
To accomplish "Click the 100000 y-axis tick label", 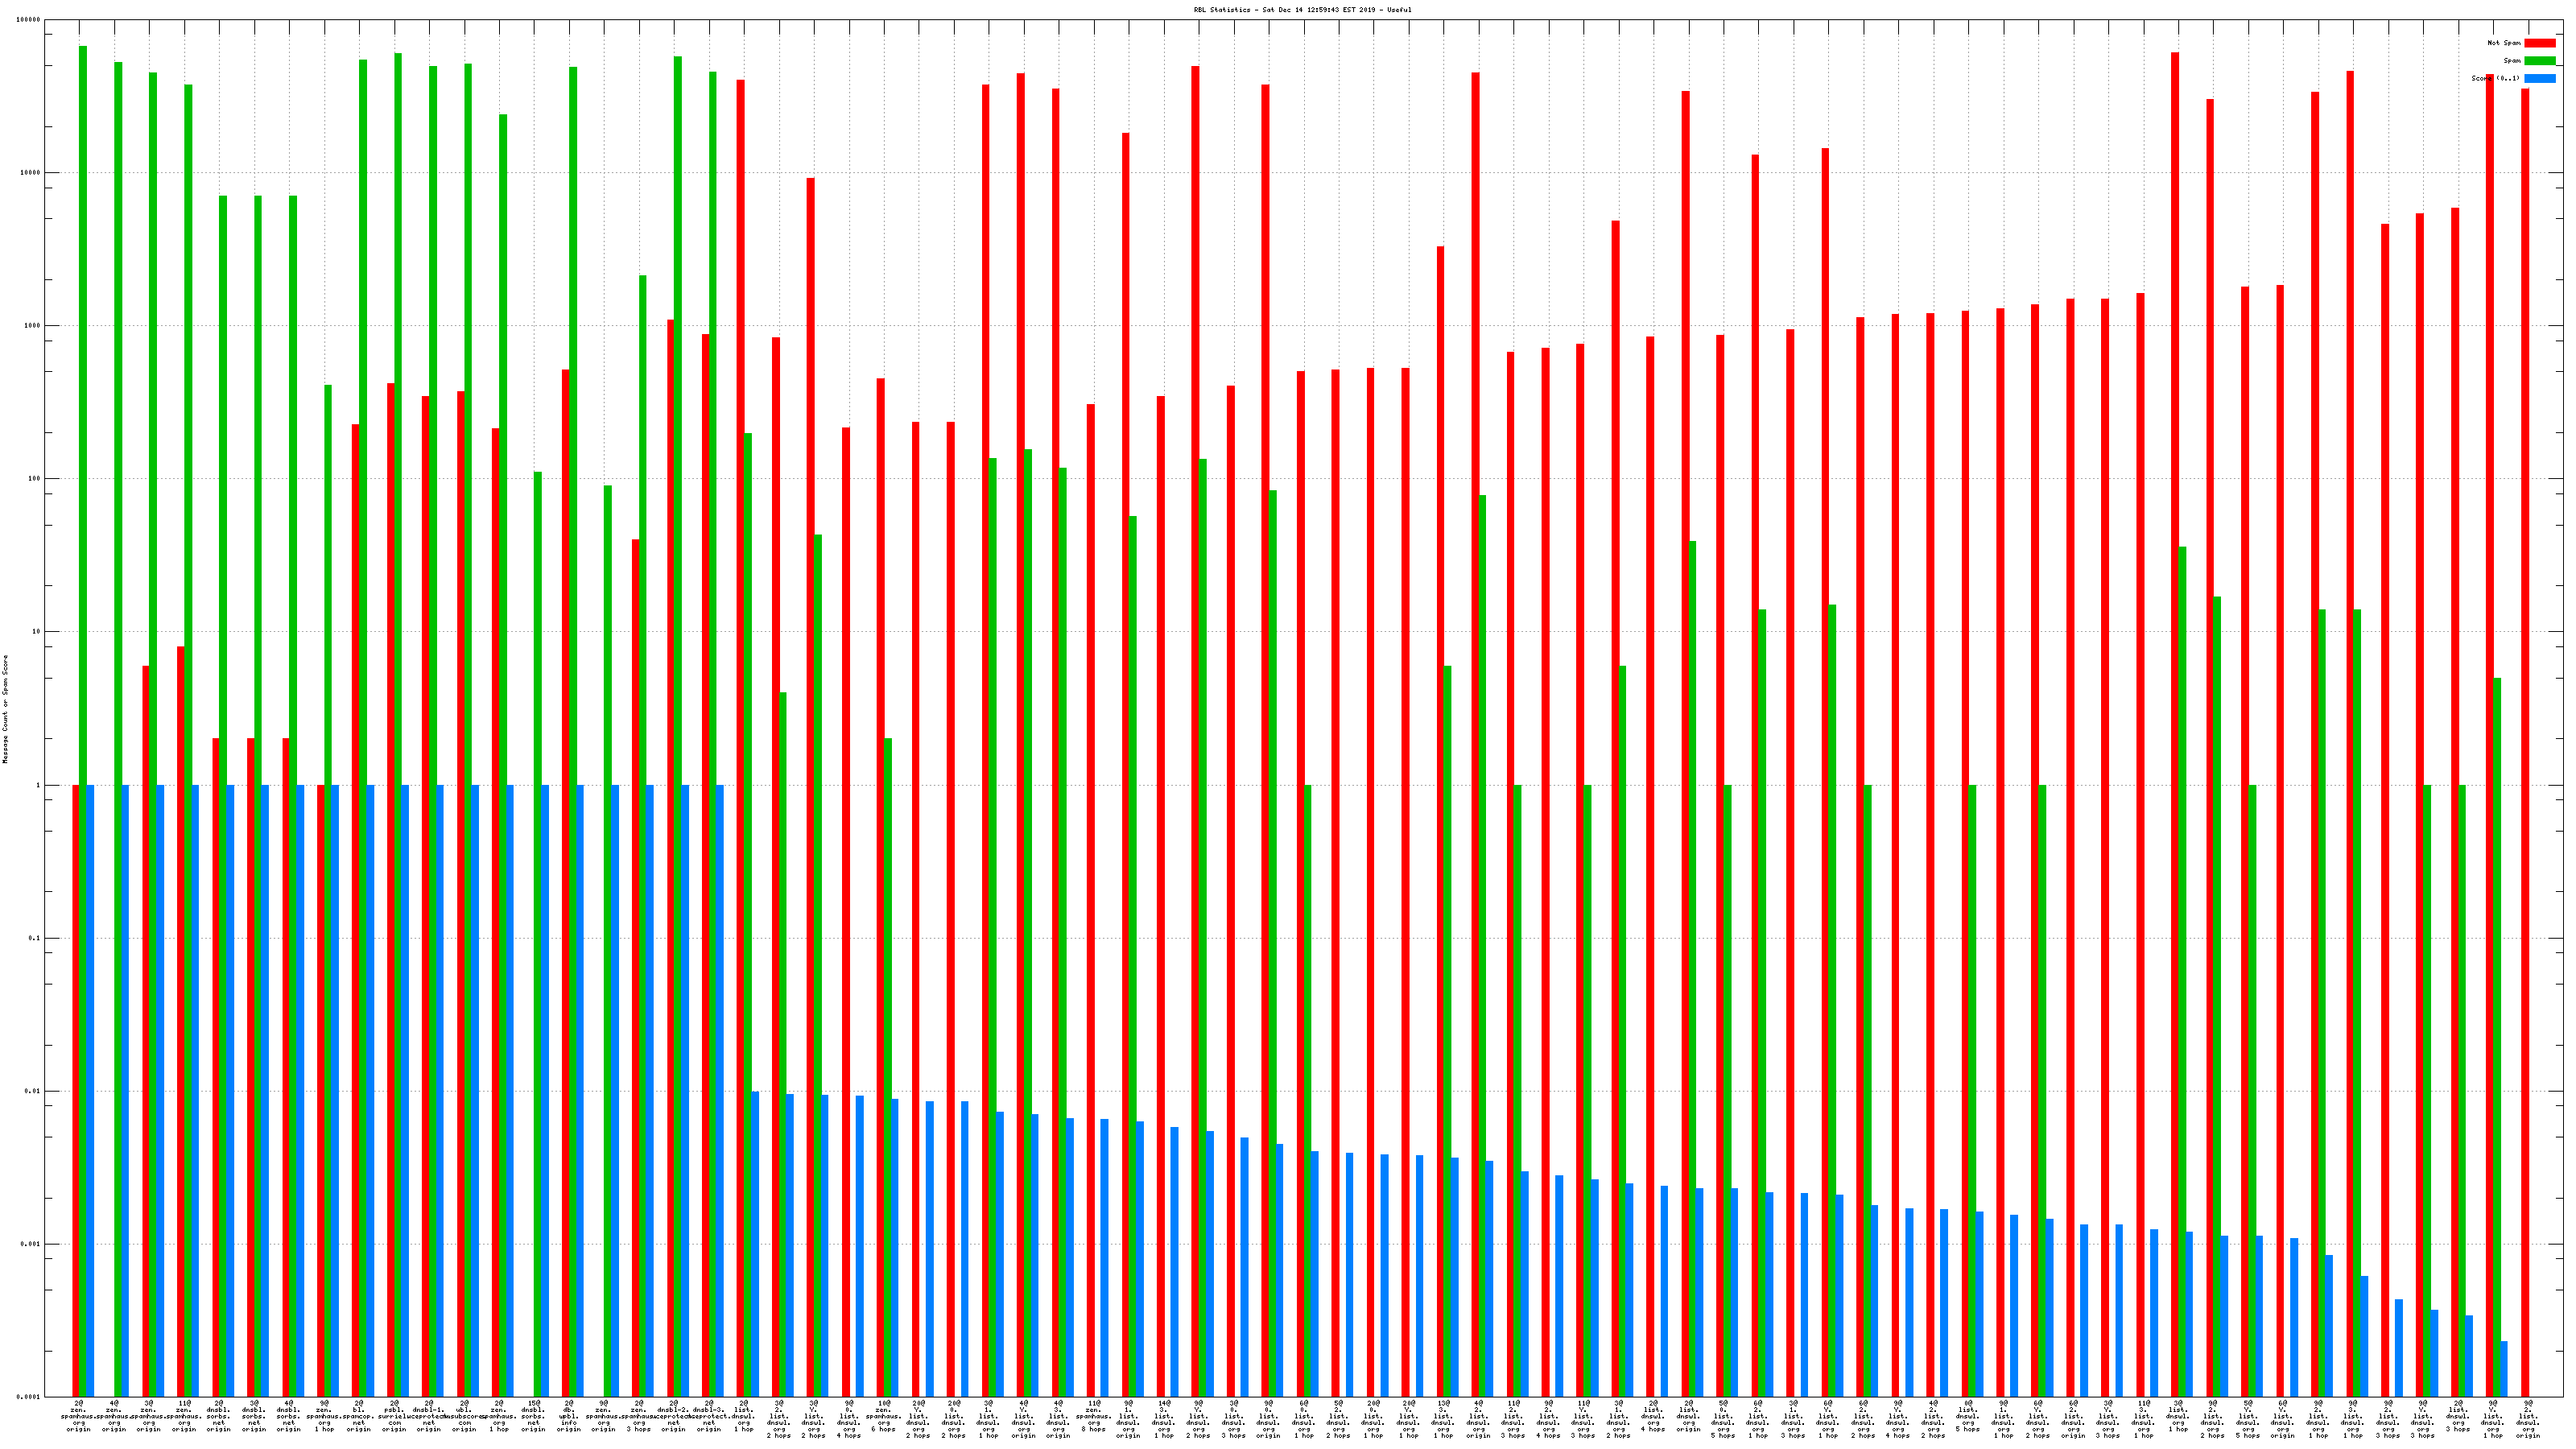I will point(29,20).
